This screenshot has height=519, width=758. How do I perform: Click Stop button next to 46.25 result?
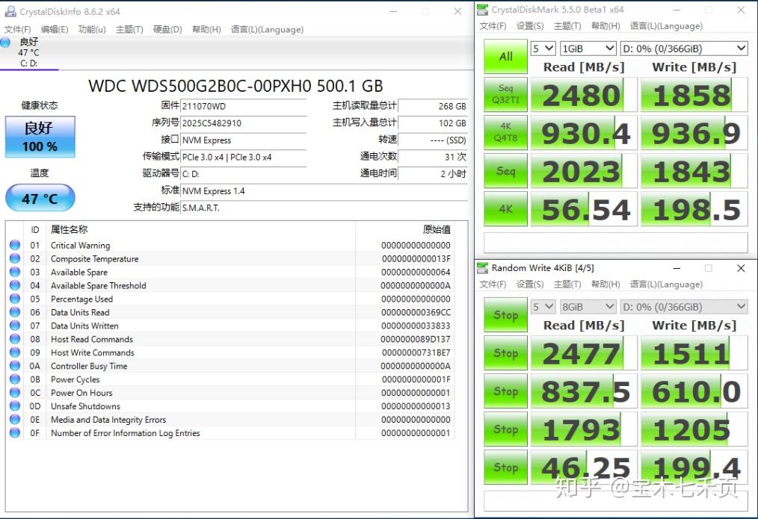505,467
